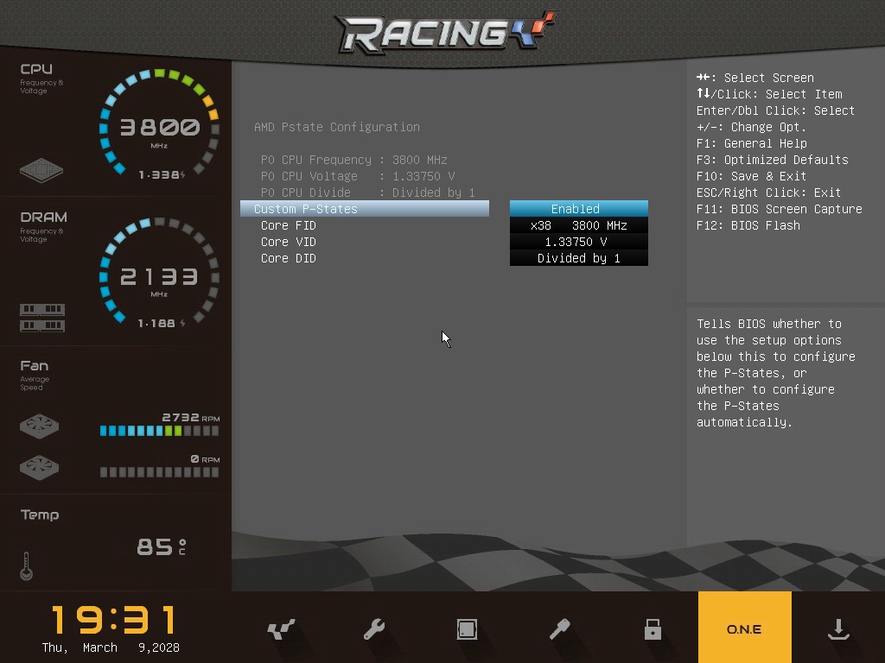Open the boot key icon tab
Screen dimensions: 885x663
560,629
